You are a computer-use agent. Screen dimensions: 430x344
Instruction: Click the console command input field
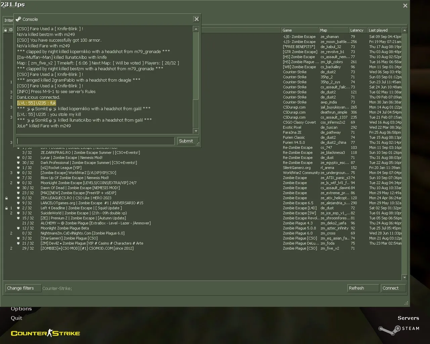[x=95, y=141]
